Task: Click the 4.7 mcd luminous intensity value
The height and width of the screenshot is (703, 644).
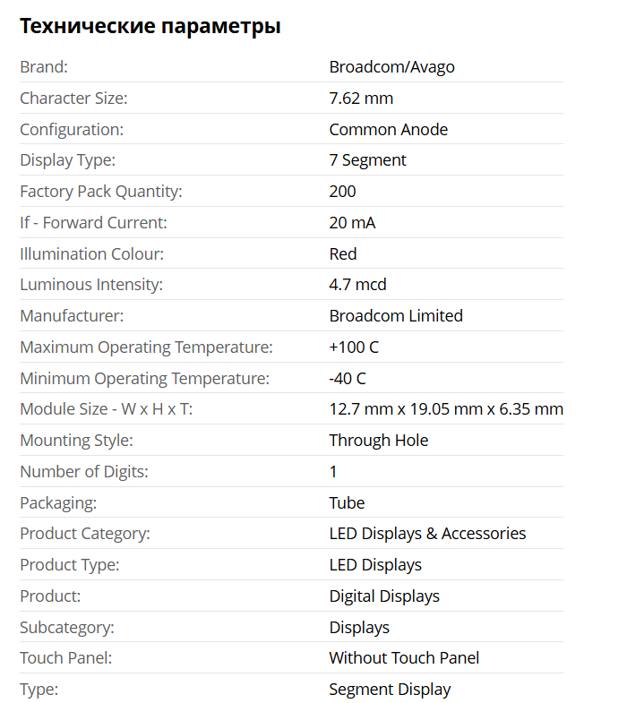Action: (x=357, y=285)
